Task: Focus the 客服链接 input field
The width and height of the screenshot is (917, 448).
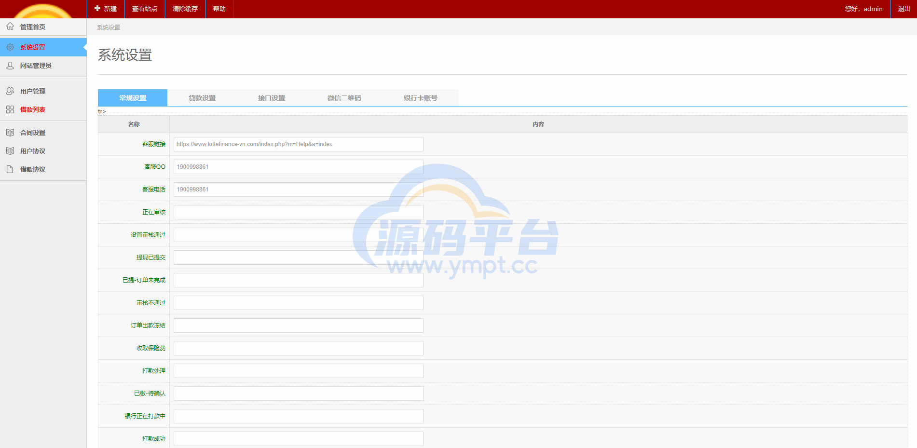Action: (x=299, y=144)
